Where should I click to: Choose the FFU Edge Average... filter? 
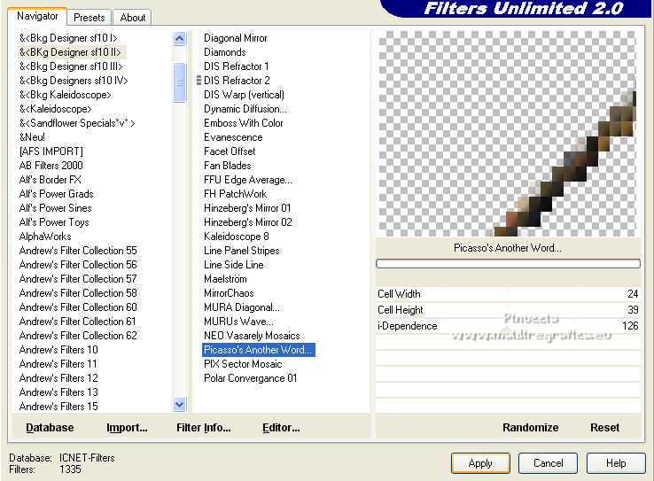pos(248,180)
